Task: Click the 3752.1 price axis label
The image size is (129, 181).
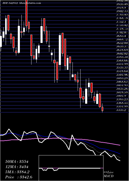Action: [121, 22]
